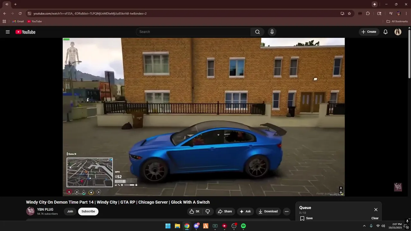This screenshot has width=411, height=231.
Task: Open the Gmail bookmark
Action: 18,21
